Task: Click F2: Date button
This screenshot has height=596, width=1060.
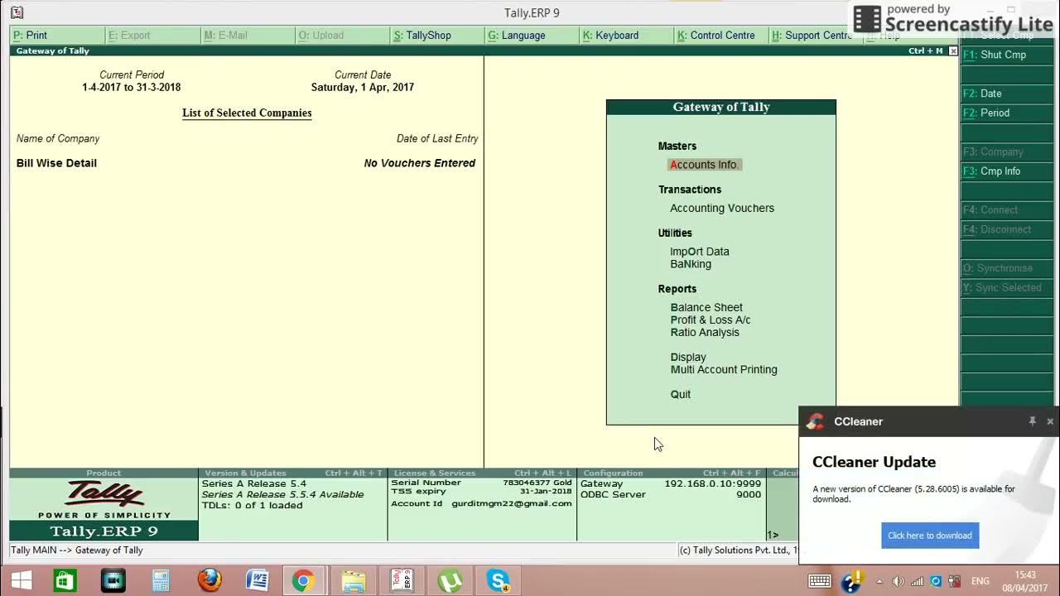Action: [1007, 94]
